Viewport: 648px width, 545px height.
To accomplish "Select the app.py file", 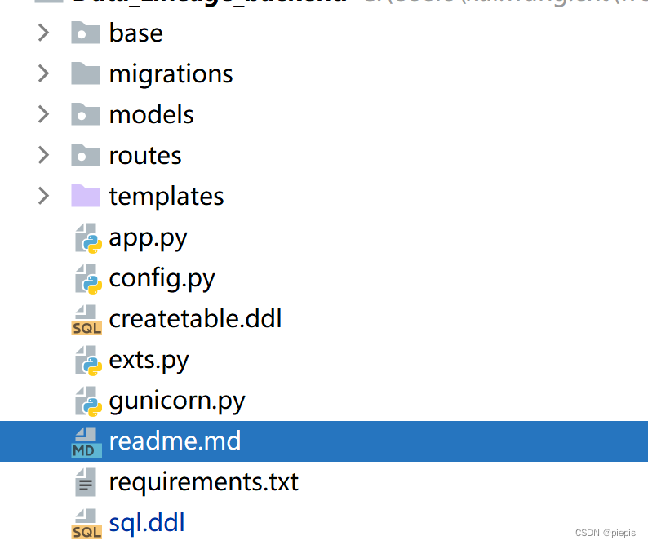I will [148, 239].
